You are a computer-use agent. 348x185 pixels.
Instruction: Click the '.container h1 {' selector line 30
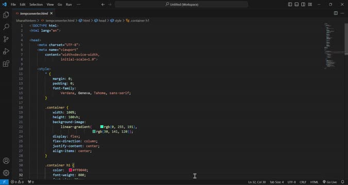coord(60,165)
